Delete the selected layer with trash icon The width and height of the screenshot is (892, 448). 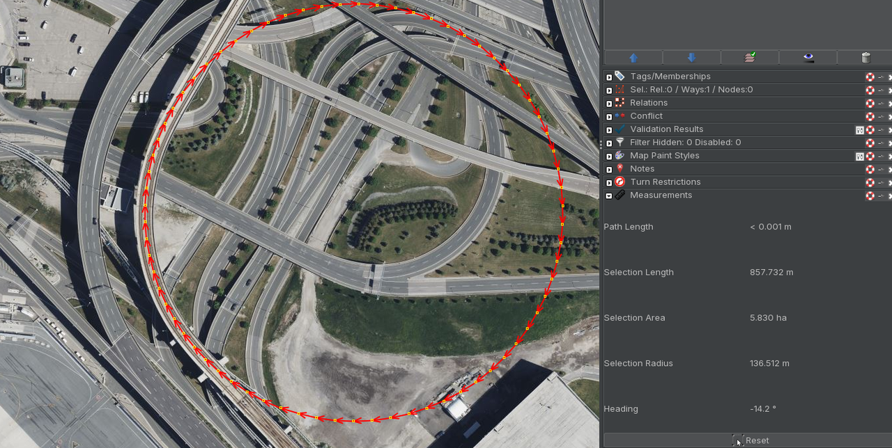click(x=866, y=58)
